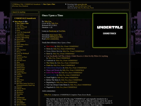Open SAVE The World reference track

click(52, 73)
